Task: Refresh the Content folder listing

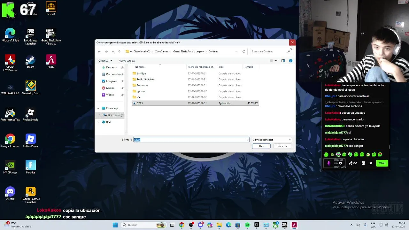Action: (243, 51)
